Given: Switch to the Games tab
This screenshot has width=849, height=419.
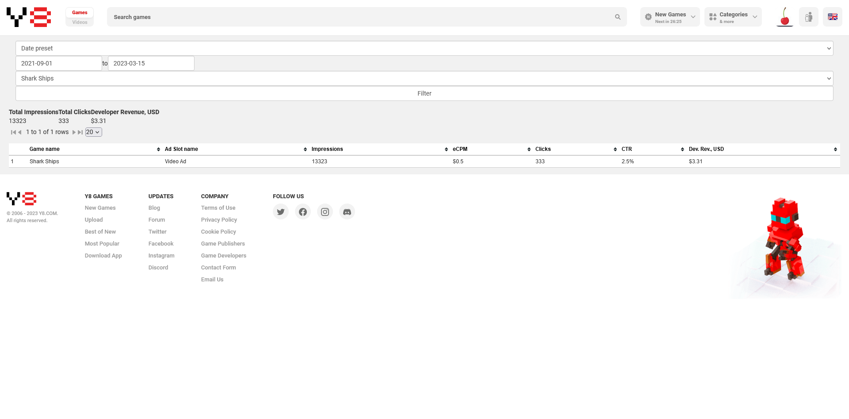Looking at the screenshot, I should pos(80,12).
